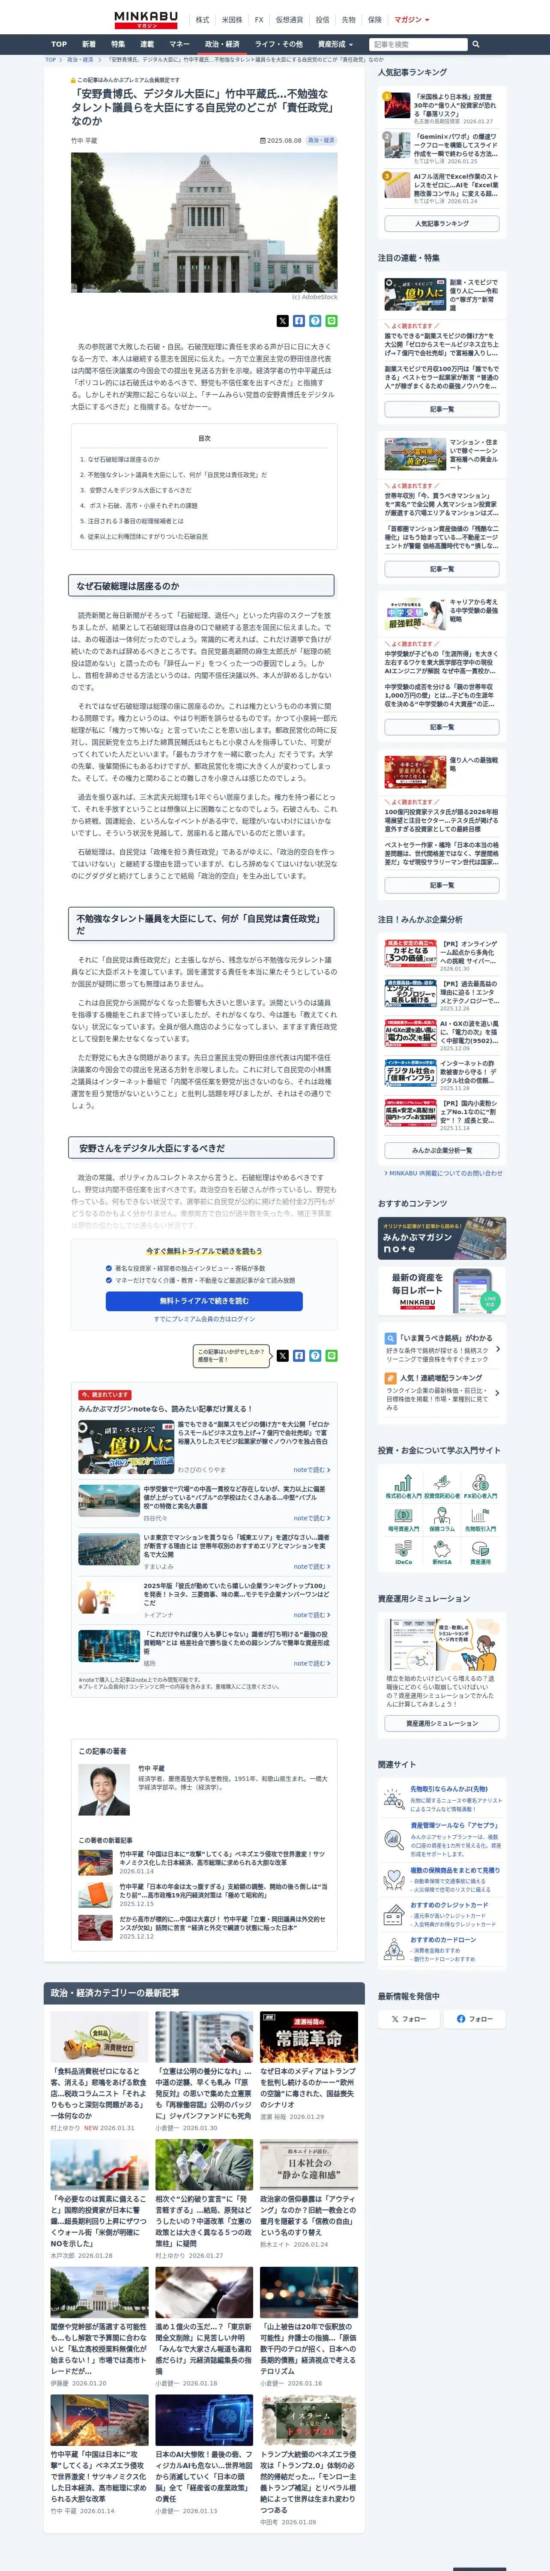
Task: Share on X next to feedback bubble
Action: (282, 1355)
